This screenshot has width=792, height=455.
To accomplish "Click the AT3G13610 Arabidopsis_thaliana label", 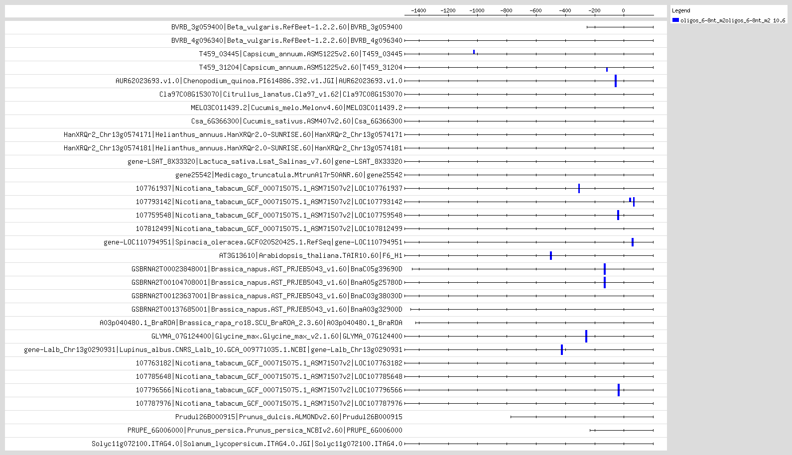I will coord(311,255).
